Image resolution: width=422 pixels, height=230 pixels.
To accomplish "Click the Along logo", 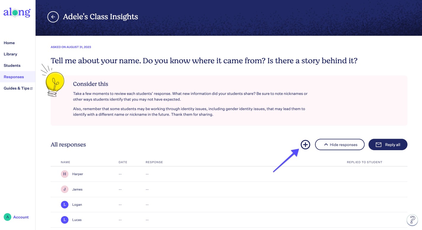I will [17, 13].
